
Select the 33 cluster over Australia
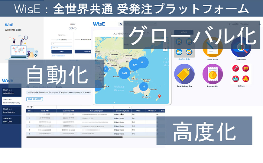tap(144, 86)
